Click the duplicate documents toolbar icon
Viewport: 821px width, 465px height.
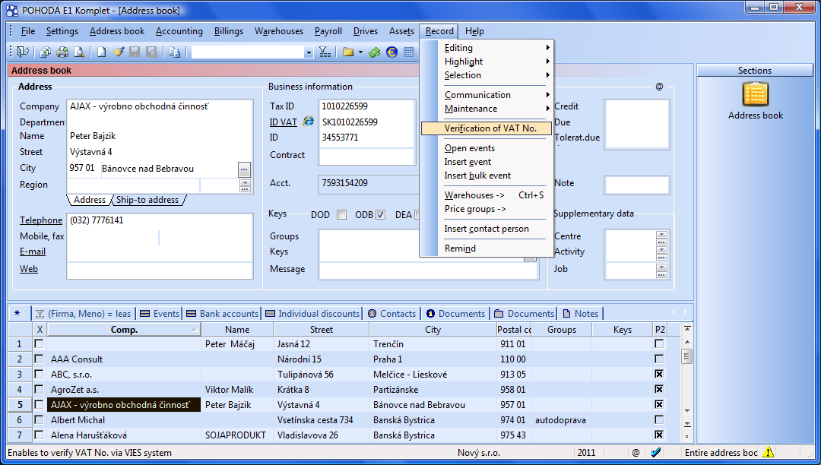point(174,52)
